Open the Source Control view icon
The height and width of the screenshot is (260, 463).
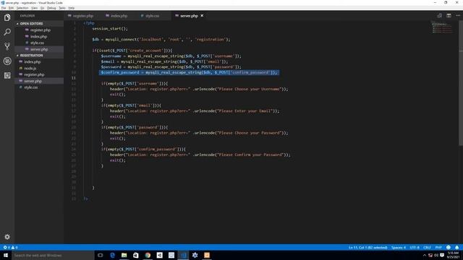7,46
